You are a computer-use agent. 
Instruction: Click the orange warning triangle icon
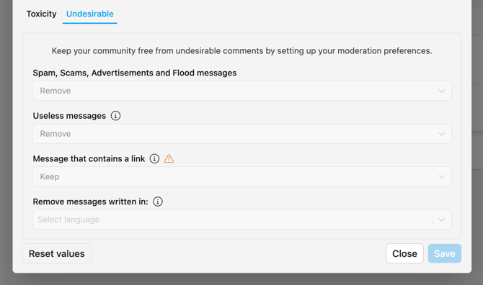point(169,158)
